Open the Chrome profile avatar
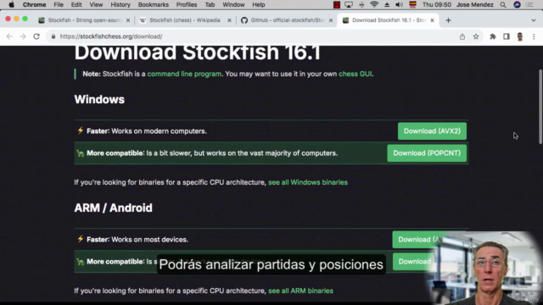This screenshot has width=543, height=305. 520,36
